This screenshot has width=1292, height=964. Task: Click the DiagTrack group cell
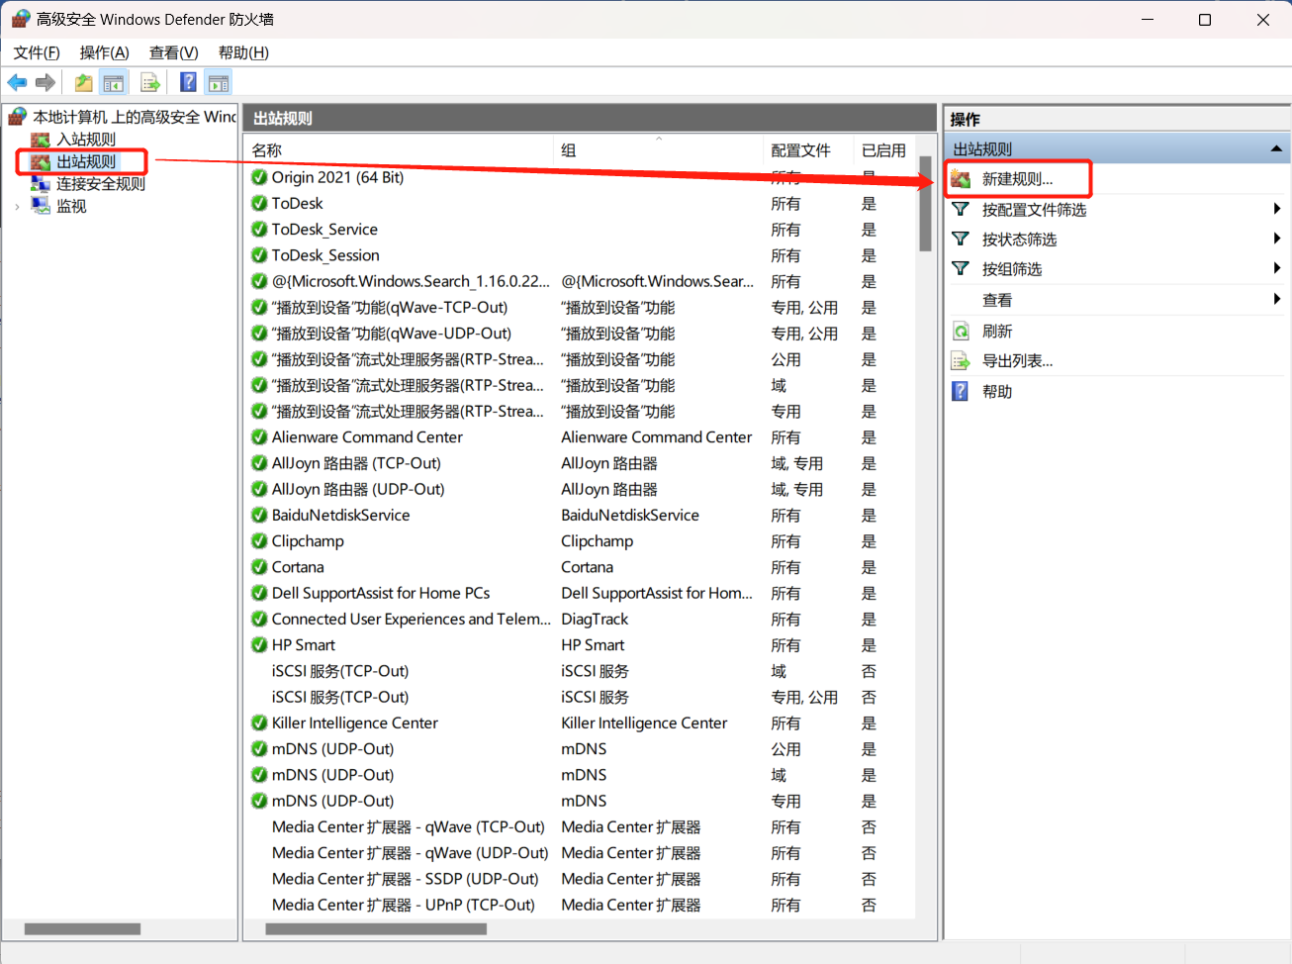(595, 619)
